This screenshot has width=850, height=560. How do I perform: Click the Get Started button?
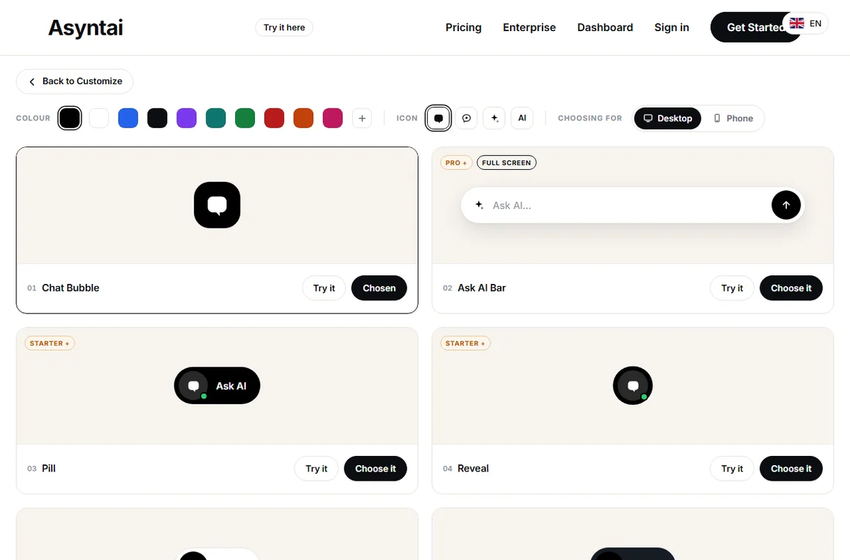pyautogui.click(x=755, y=28)
